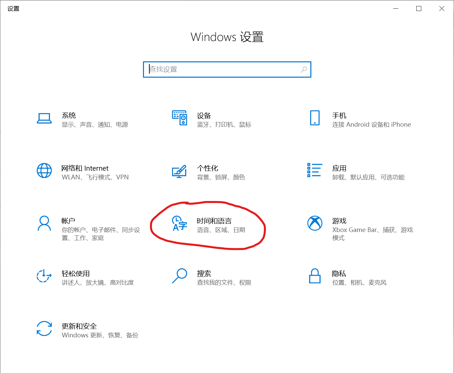The width and height of the screenshot is (454, 373).
Task: Click the 轻松使用 dashed clock icon
Action: (44, 276)
